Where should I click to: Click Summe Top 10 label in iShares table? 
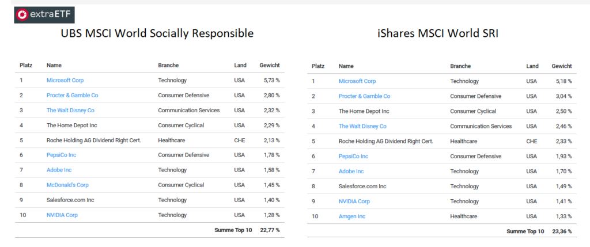(x=525, y=231)
